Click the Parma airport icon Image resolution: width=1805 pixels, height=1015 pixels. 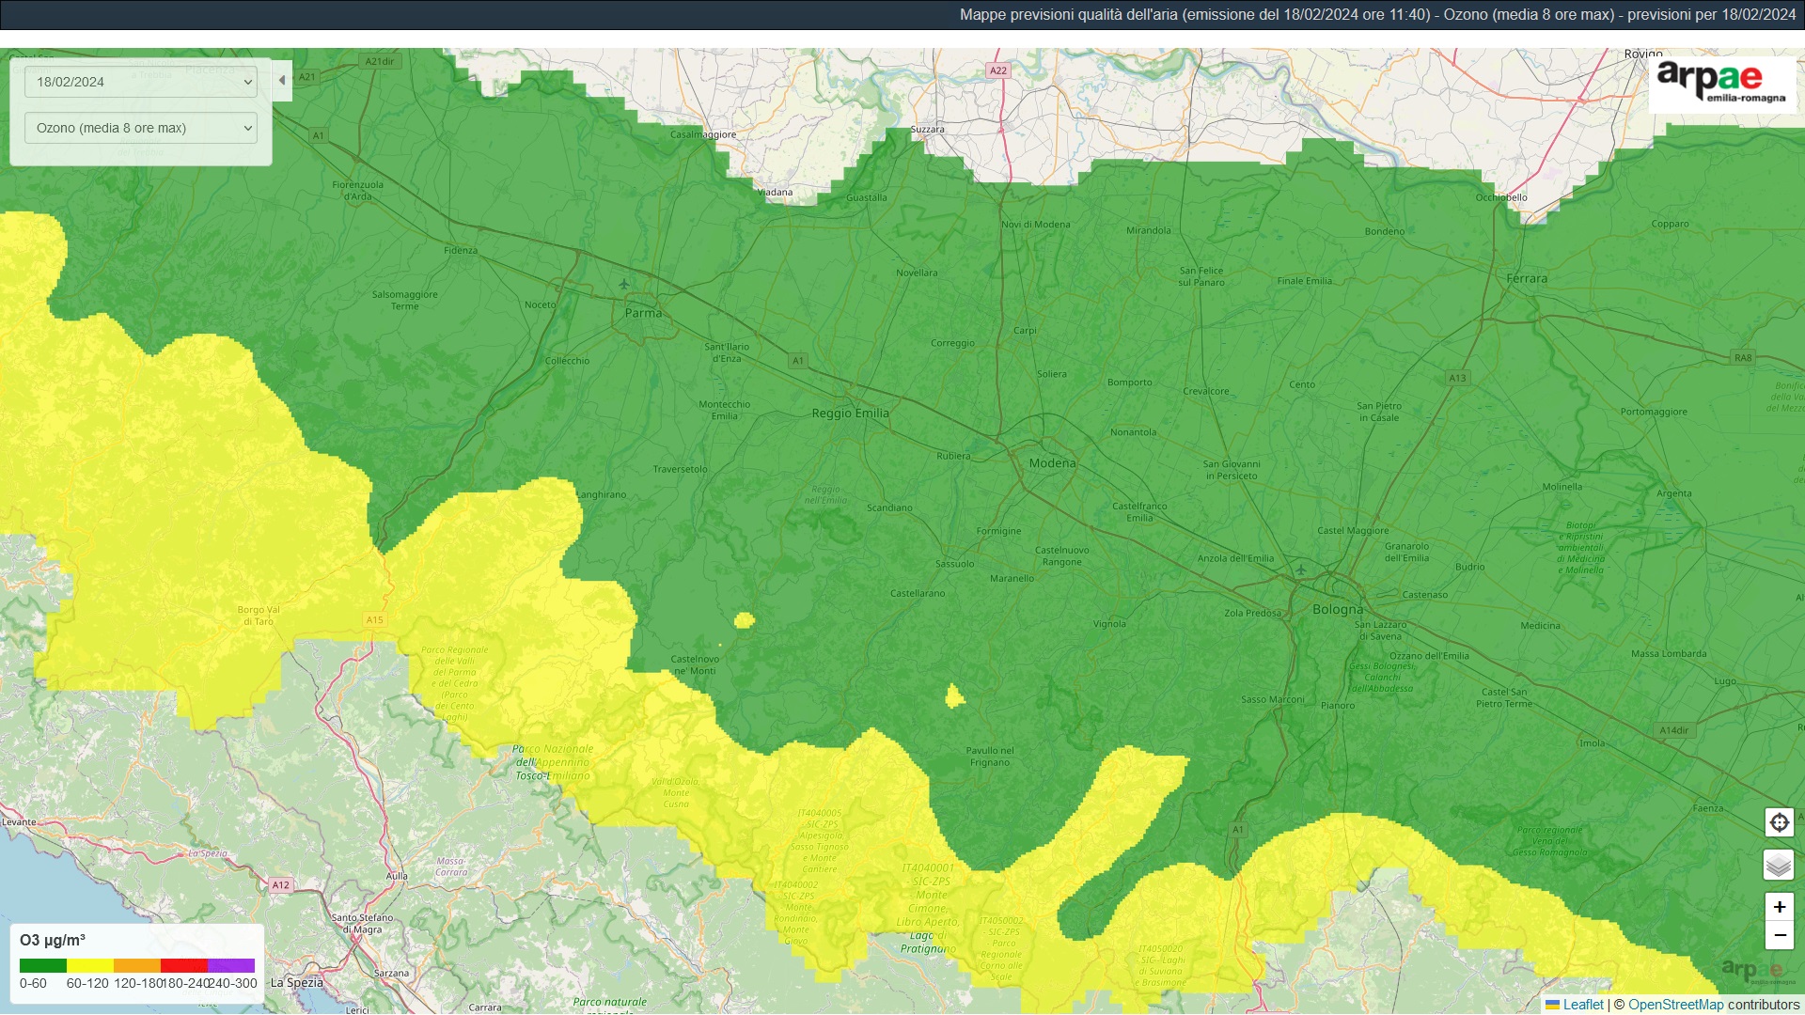pos(624,284)
